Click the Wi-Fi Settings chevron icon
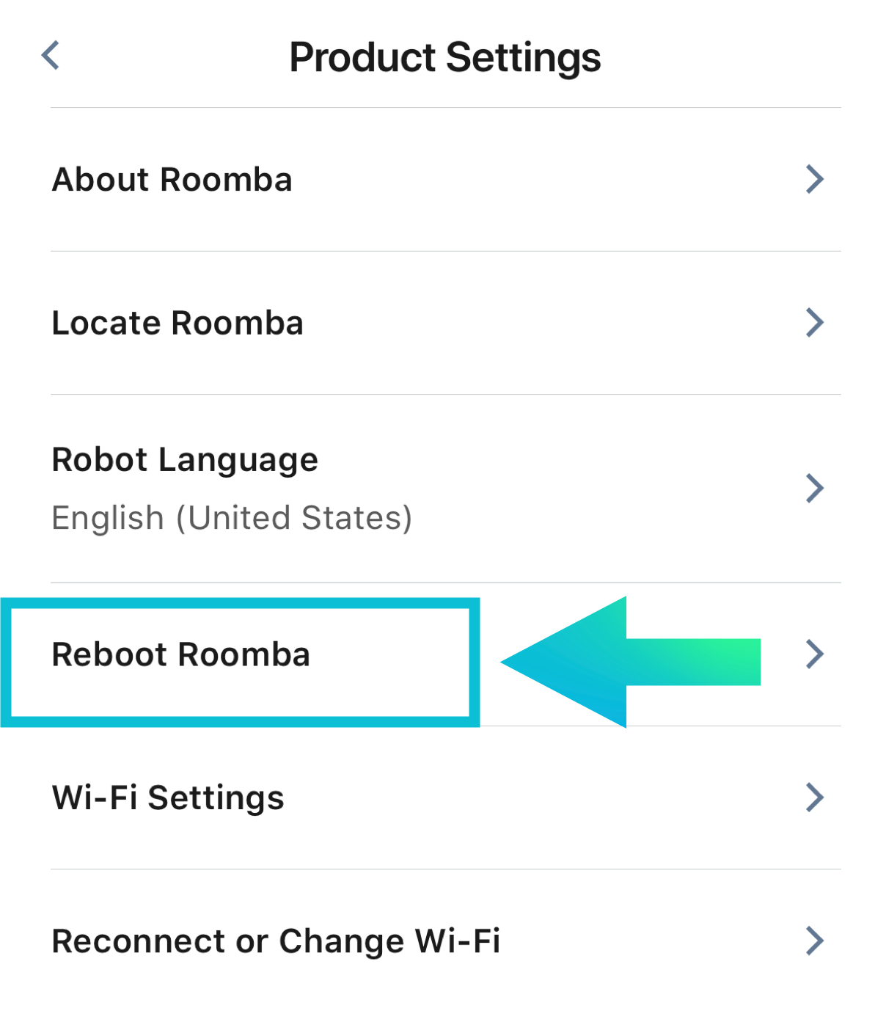The image size is (886, 1033). point(814,797)
